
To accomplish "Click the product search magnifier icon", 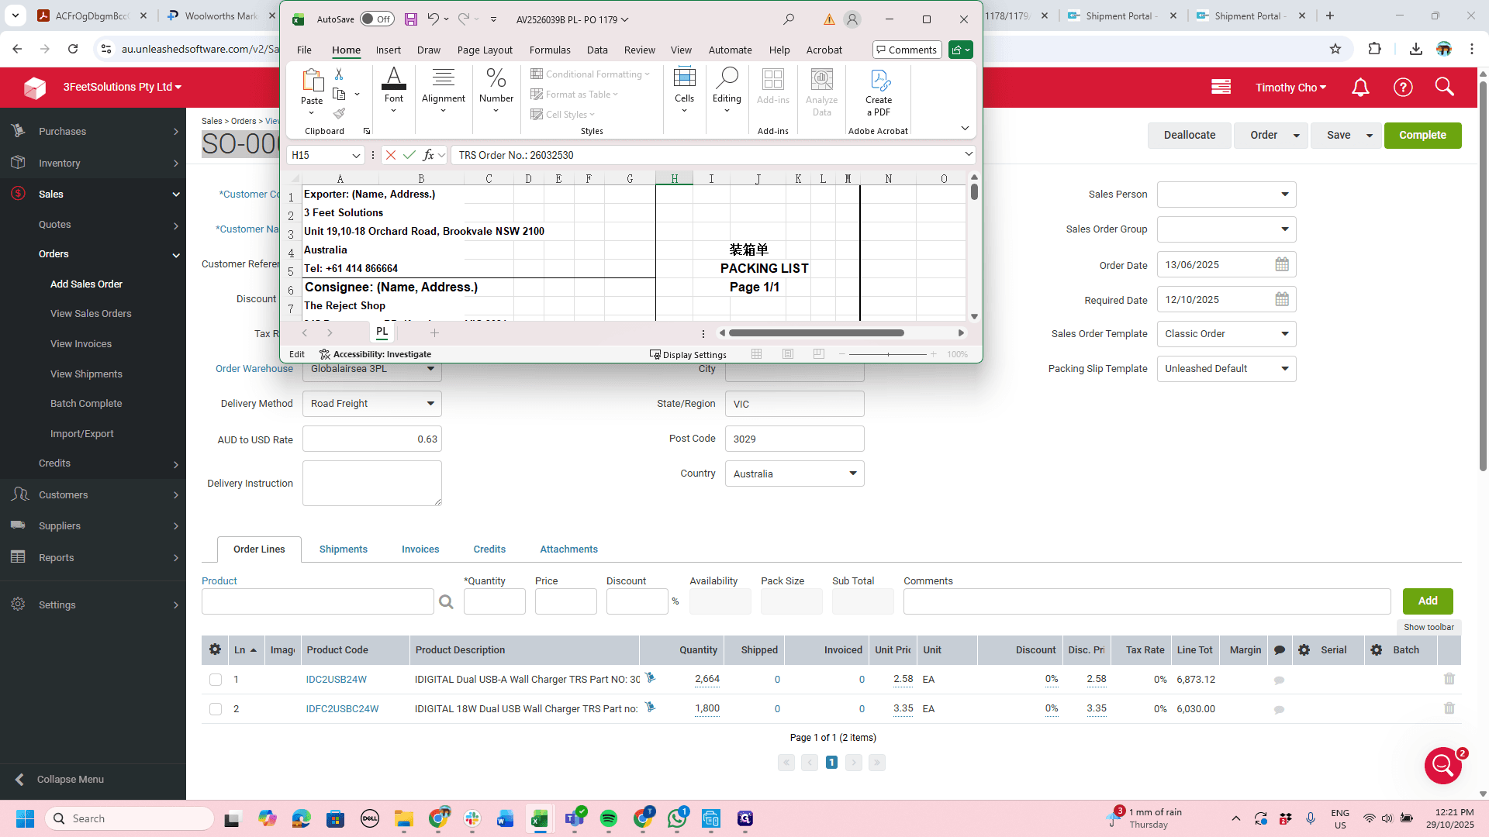I will click(x=446, y=602).
